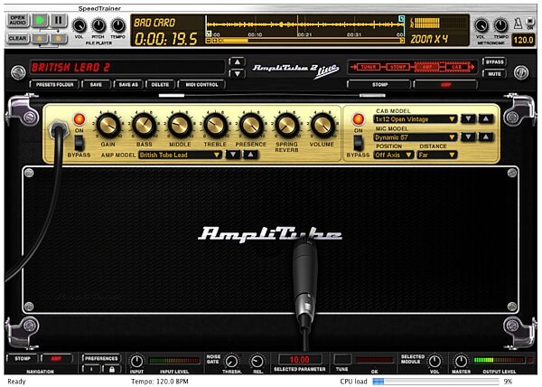Open the mic POSITION dropdown Off Axis
542x387 pixels.
click(x=394, y=155)
